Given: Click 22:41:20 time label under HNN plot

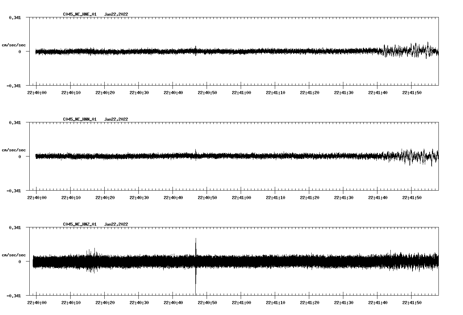Looking at the screenshot, I should [310, 198].
